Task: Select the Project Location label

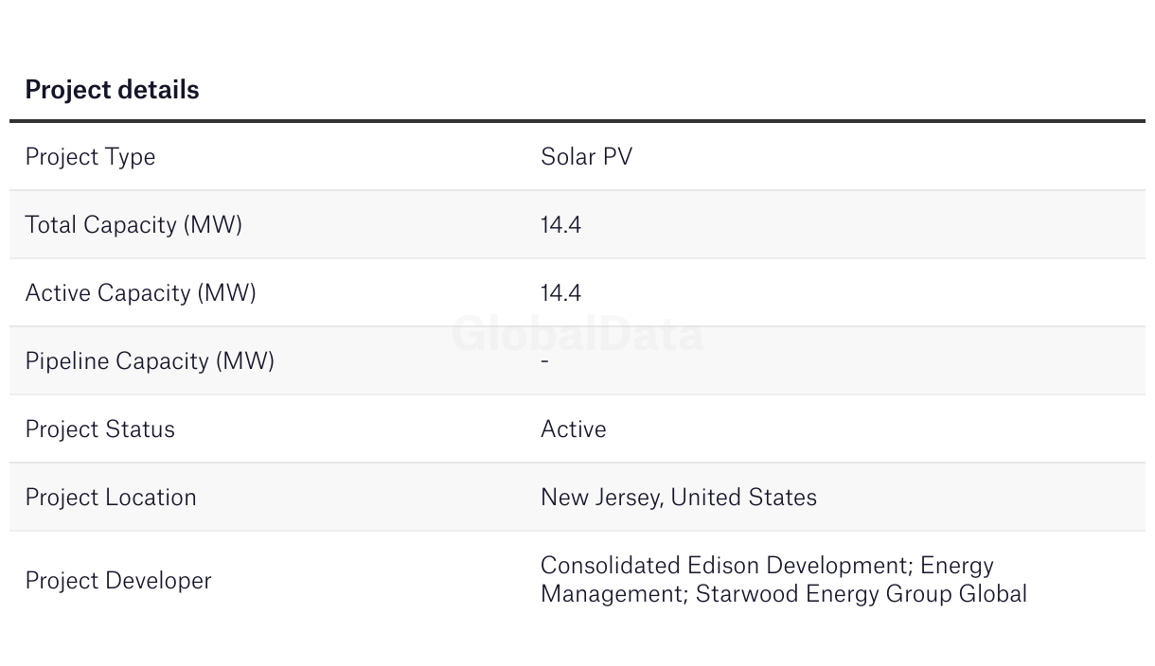Action: coord(111,498)
